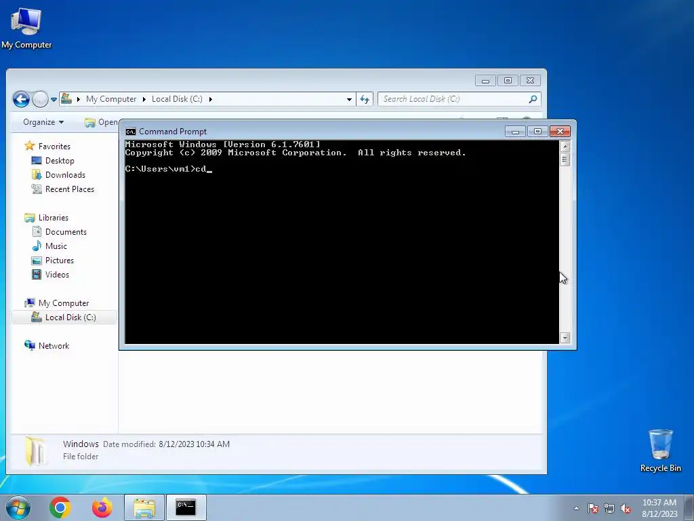Switch to Command Prompt on the taskbar
This screenshot has width=694, height=521.
click(186, 507)
